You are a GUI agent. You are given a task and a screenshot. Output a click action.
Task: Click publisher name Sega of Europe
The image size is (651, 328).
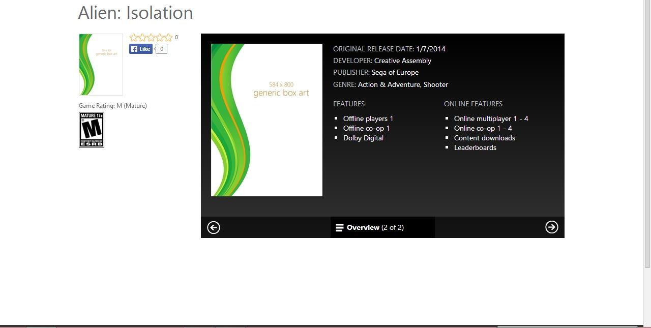[395, 72]
